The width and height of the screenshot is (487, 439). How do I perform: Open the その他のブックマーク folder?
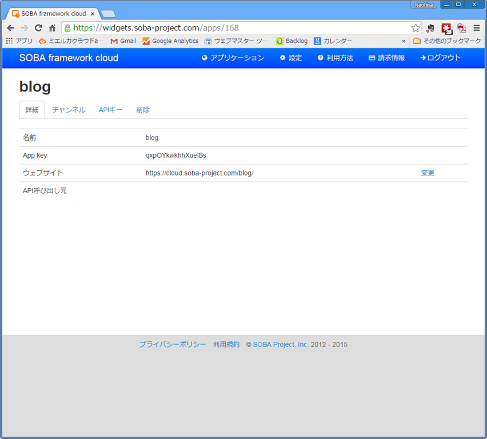(447, 41)
